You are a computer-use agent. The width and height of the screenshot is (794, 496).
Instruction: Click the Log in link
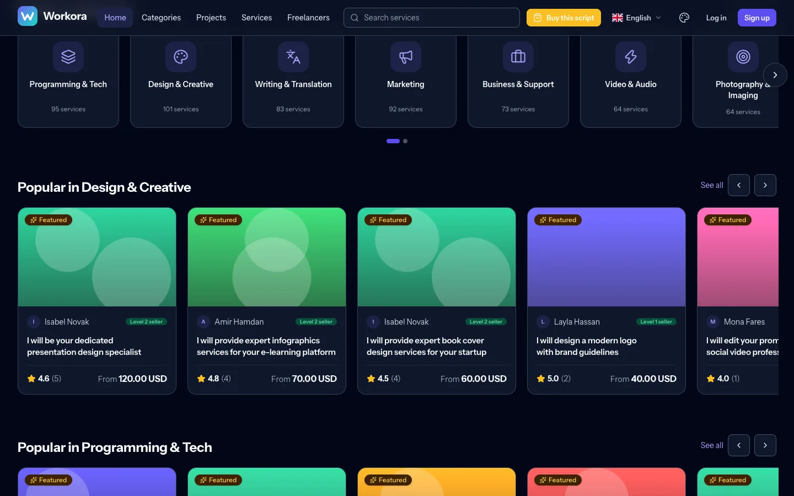pyautogui.click(x=716, y=18)
